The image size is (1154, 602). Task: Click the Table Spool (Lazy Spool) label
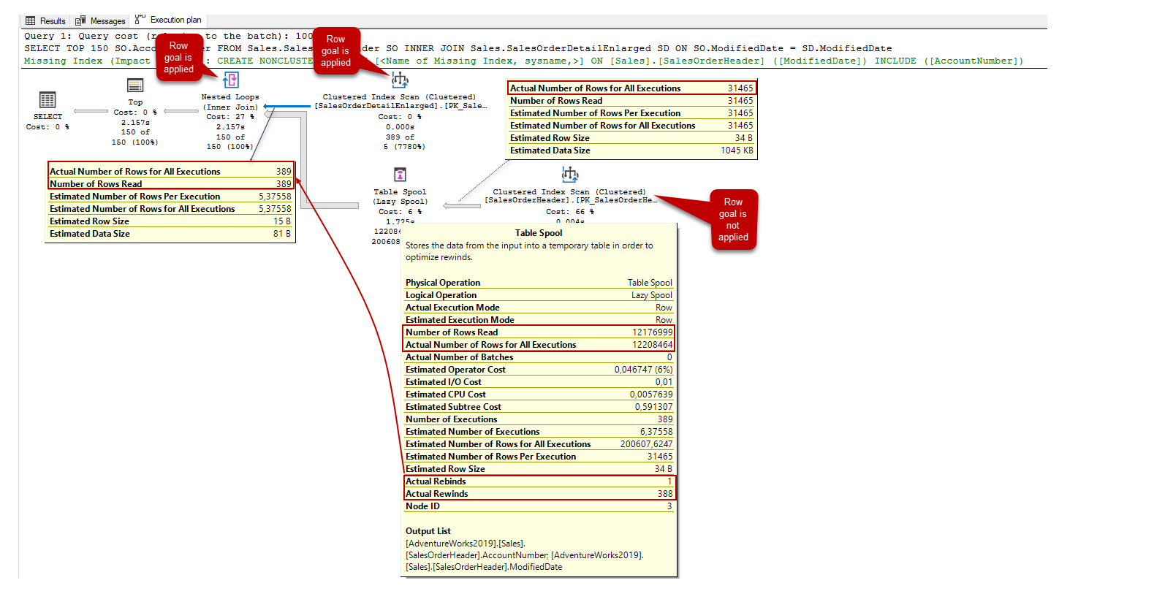tap(400, 197)
